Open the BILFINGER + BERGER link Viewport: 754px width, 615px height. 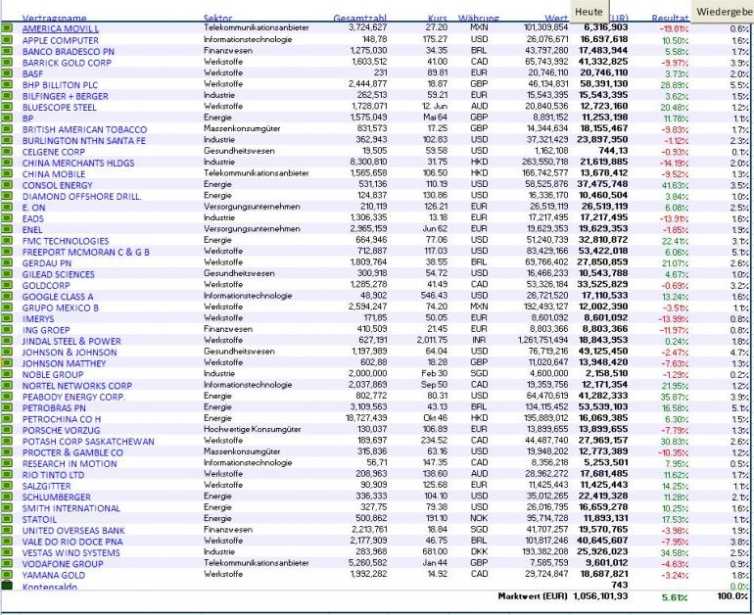pyautogui.click(x=65, y=96)
